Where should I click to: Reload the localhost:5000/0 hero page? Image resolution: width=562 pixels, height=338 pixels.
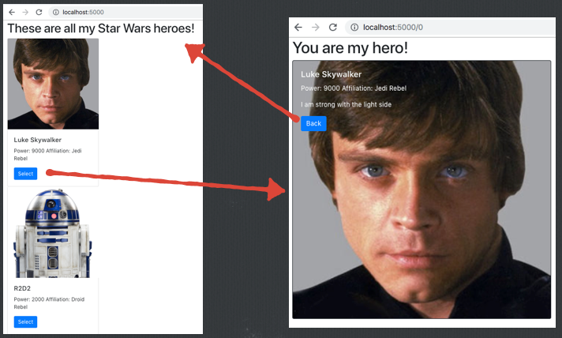click(333, 27)
